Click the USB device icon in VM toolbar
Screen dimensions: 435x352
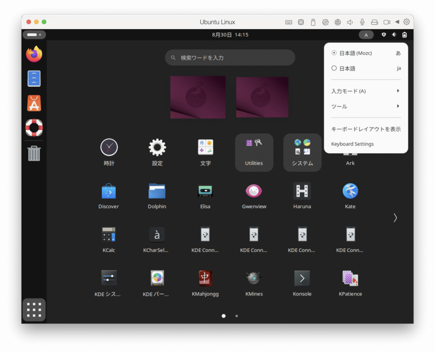(313, 22)
